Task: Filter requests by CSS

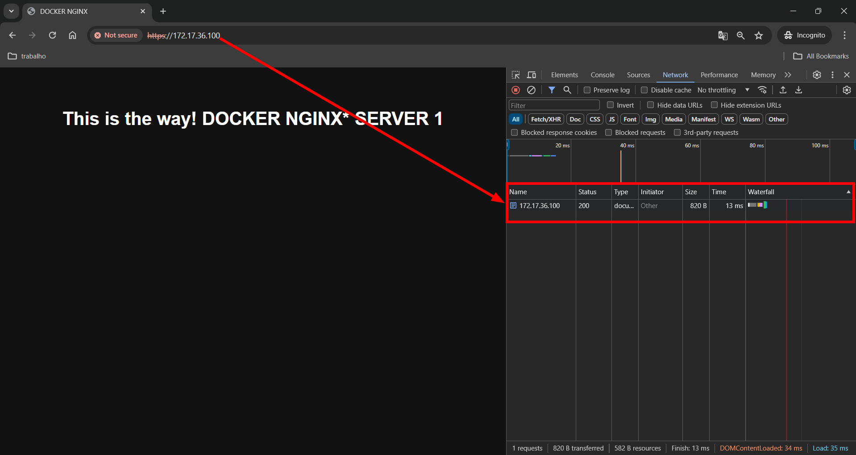Action: (x=595, y=119)
